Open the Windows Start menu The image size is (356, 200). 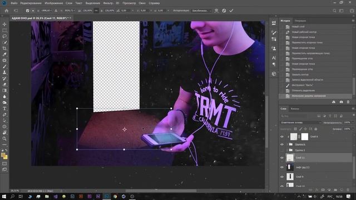pos(4,196)
